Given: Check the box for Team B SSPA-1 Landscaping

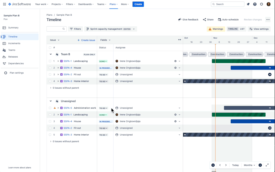Looking at the screenshot, I should pos(50,61).
